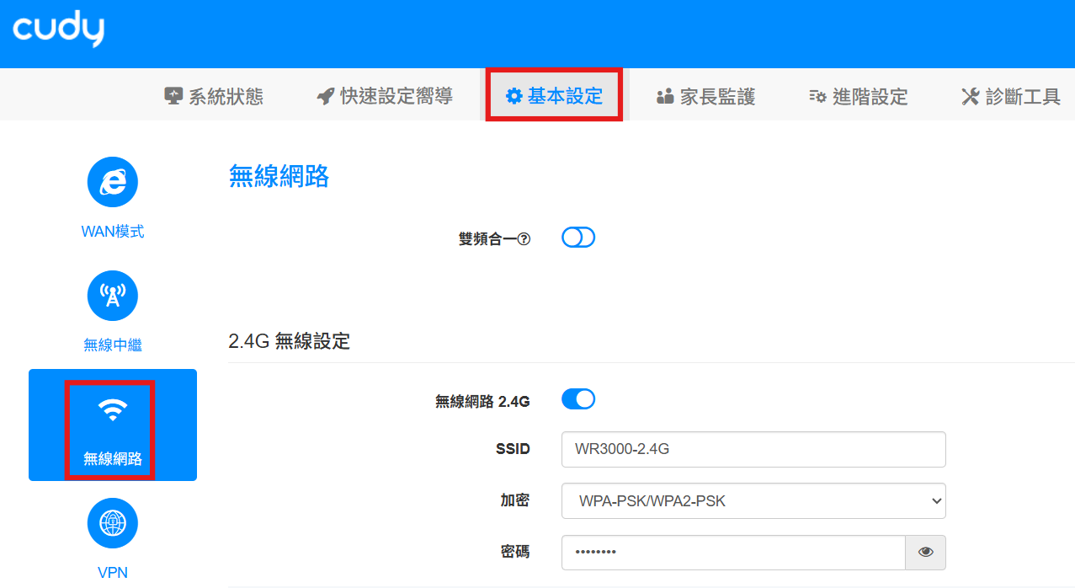Select the 基本設定 tab
The height and width of the screenshot is (588, 1075).
[x=554, y=96]
